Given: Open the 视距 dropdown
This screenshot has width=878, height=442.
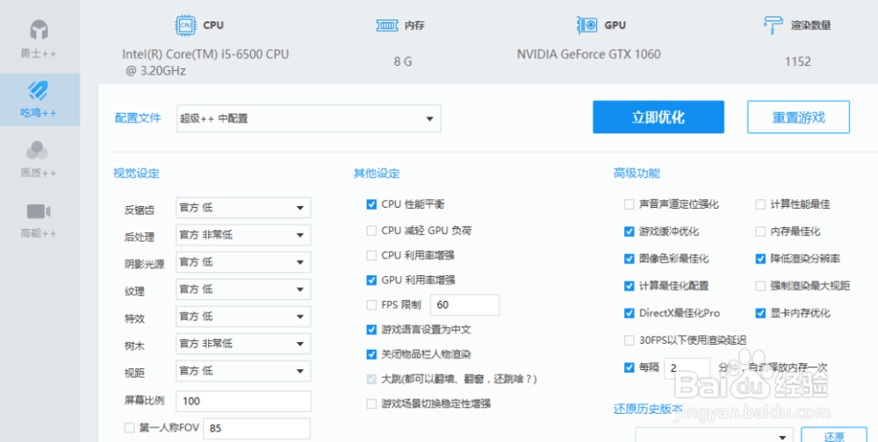Looking at the screenshot, I should [243, 371].
